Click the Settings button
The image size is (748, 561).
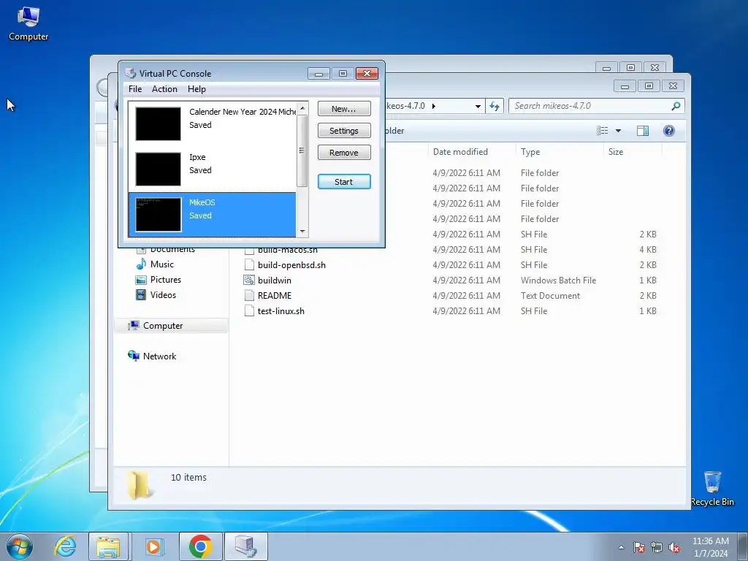(x=344, y=131)
